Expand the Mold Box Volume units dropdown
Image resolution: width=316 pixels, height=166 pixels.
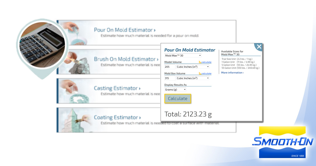tap(193, 78)
